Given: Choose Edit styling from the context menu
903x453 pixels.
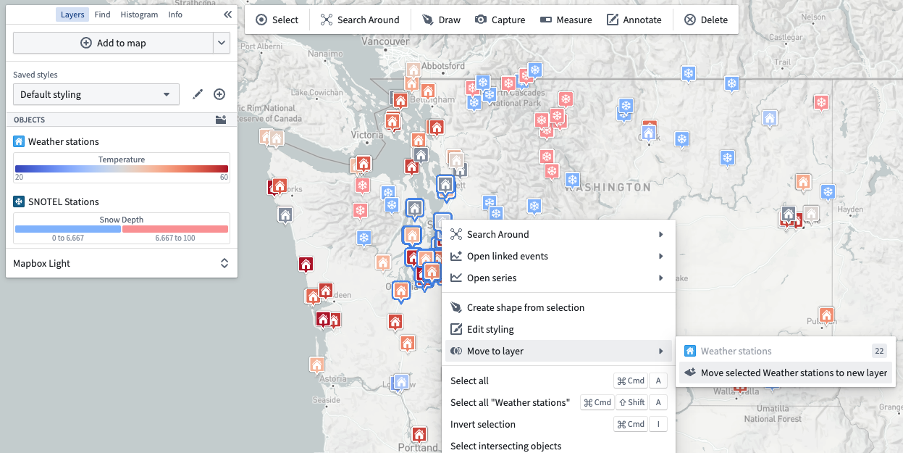Looking at the screenshot, I should 558,329.
